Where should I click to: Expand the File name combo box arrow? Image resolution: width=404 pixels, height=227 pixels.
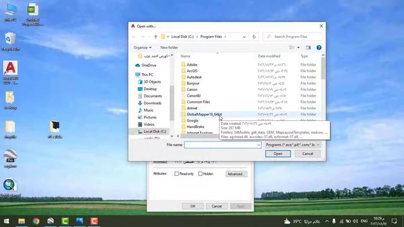point(259,145)
